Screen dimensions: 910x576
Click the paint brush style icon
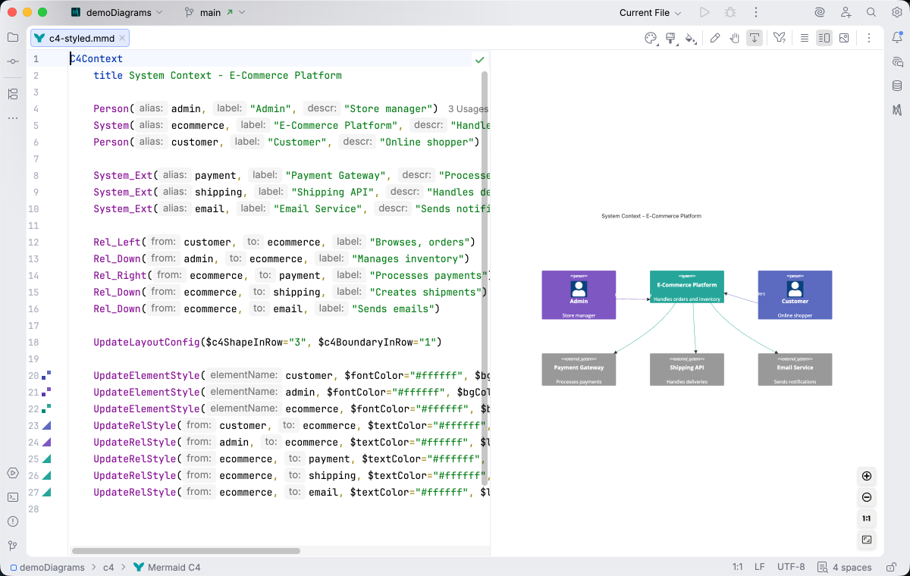point(670,38)
